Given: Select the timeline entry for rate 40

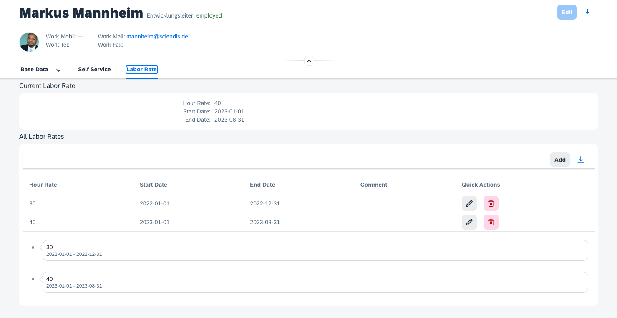Looking at the screenshot, I should pos(315,282).
